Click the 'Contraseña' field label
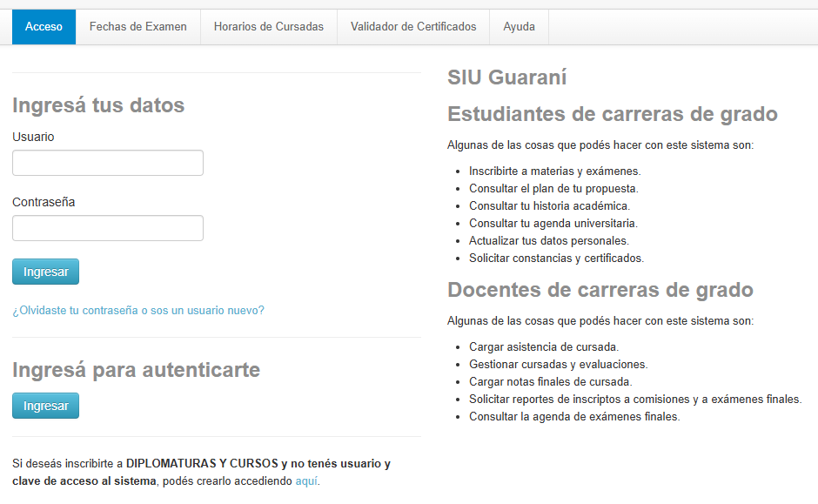The image size is (818, 504). (44, 202)
